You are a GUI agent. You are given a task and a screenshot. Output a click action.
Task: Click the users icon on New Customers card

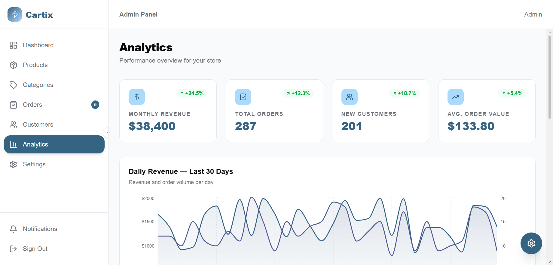[350, 97]
